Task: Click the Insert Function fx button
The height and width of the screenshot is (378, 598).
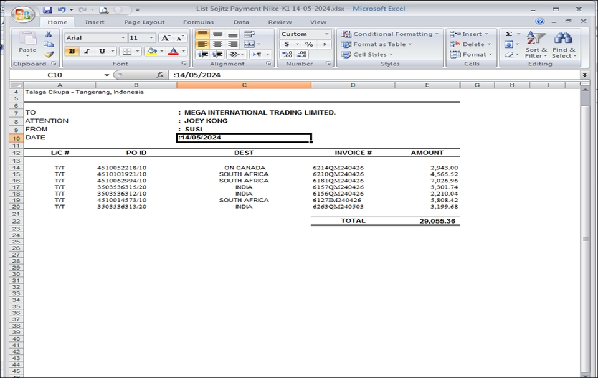Action: [160, 75]
